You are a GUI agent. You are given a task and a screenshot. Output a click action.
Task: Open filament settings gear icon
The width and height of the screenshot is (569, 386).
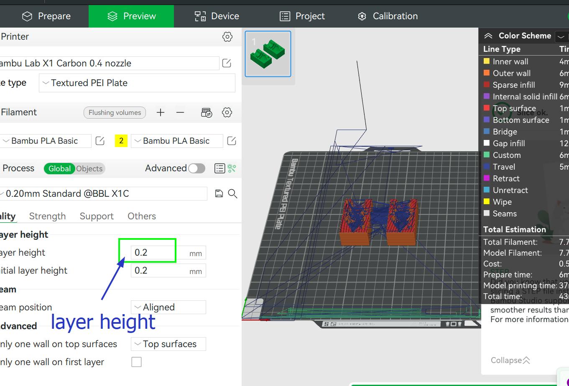[227, 112]
